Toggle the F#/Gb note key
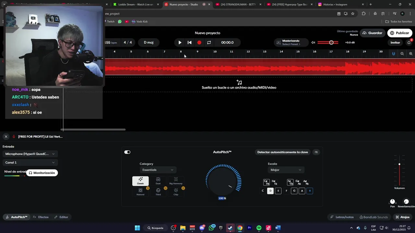Screen dimensions: 415x233 point(290,182)
